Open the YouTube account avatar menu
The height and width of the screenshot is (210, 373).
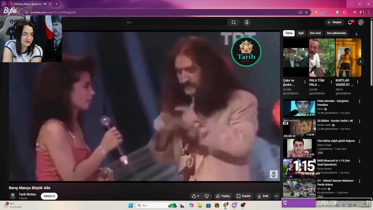pos(361,22)
